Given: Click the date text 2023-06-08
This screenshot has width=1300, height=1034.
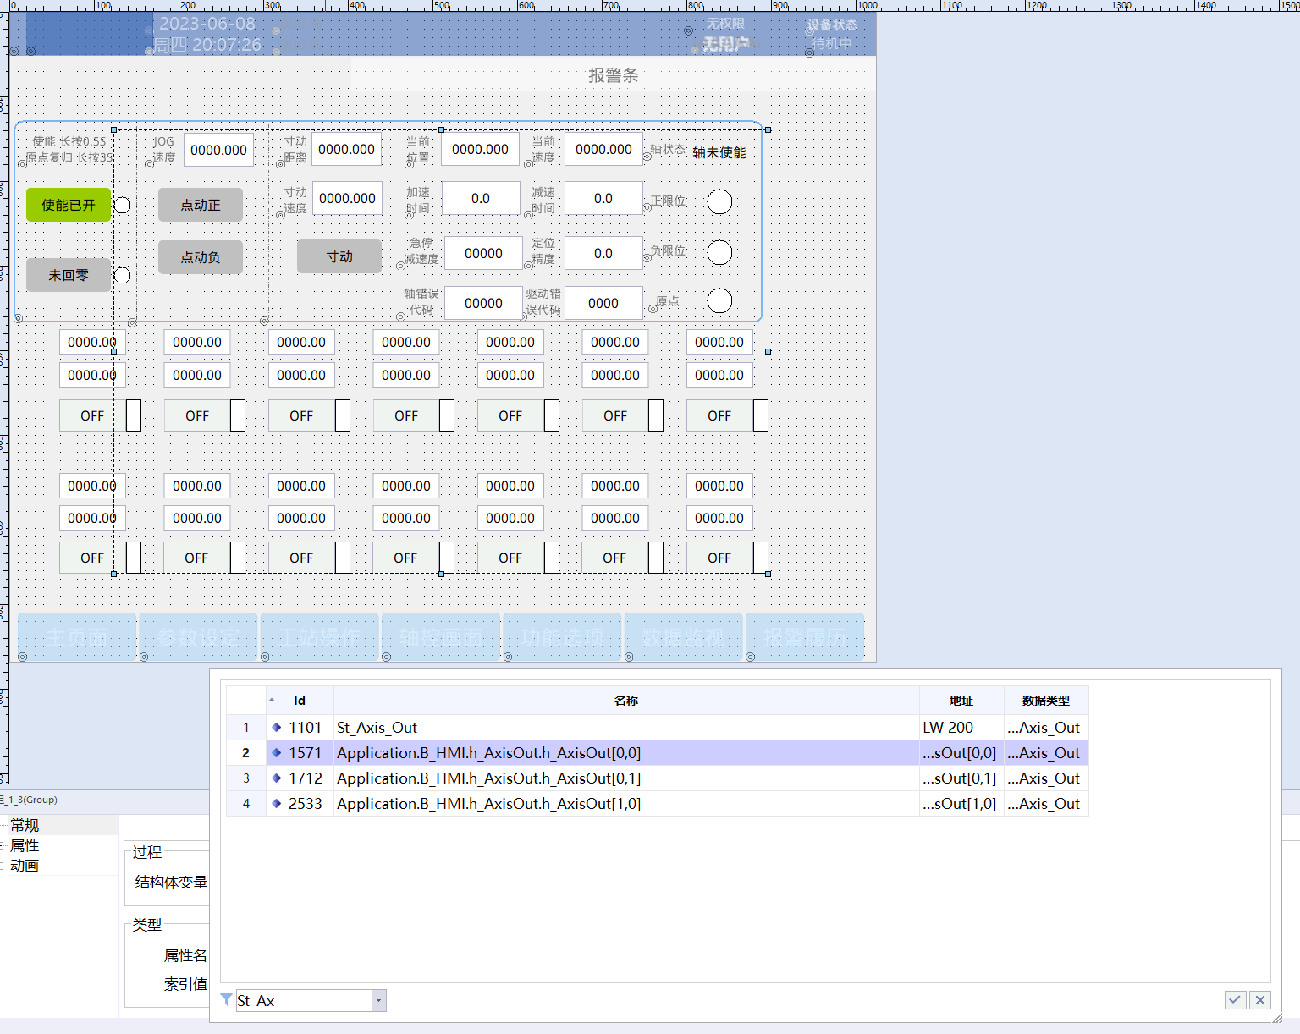Looking at the screenshot, I should point(207,24).
